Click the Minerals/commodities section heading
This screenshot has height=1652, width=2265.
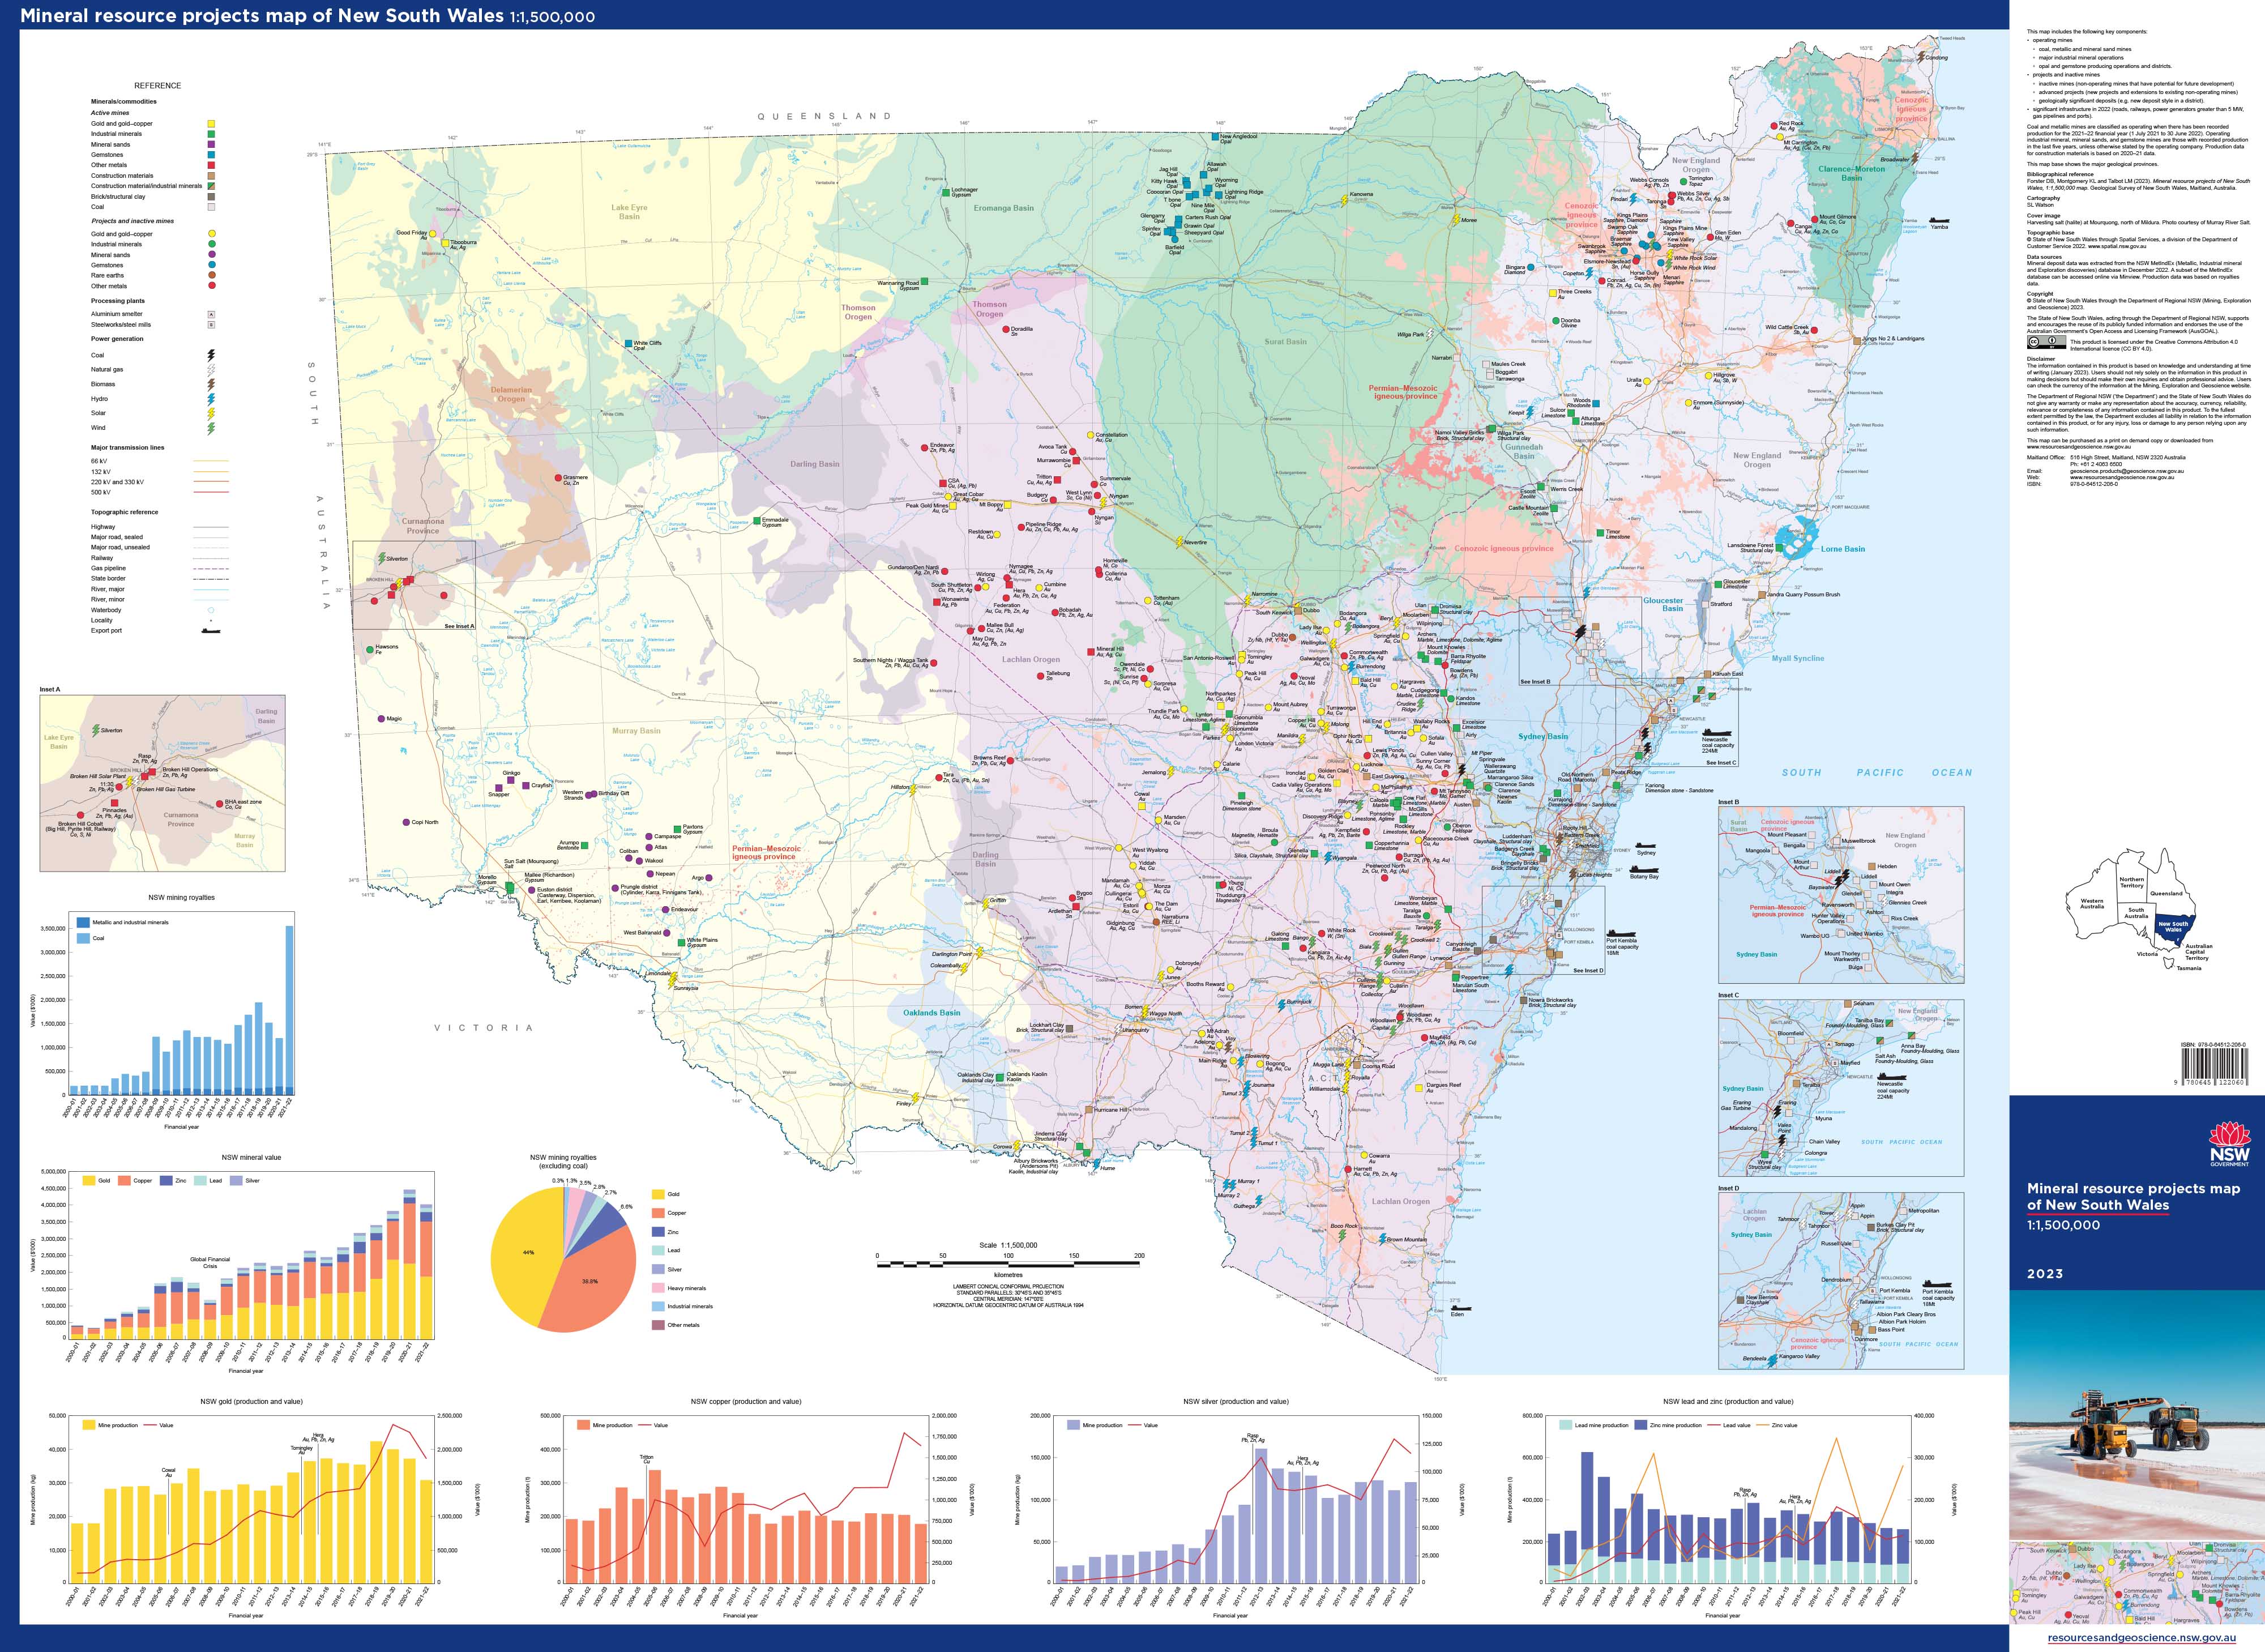tap(125, 101)
